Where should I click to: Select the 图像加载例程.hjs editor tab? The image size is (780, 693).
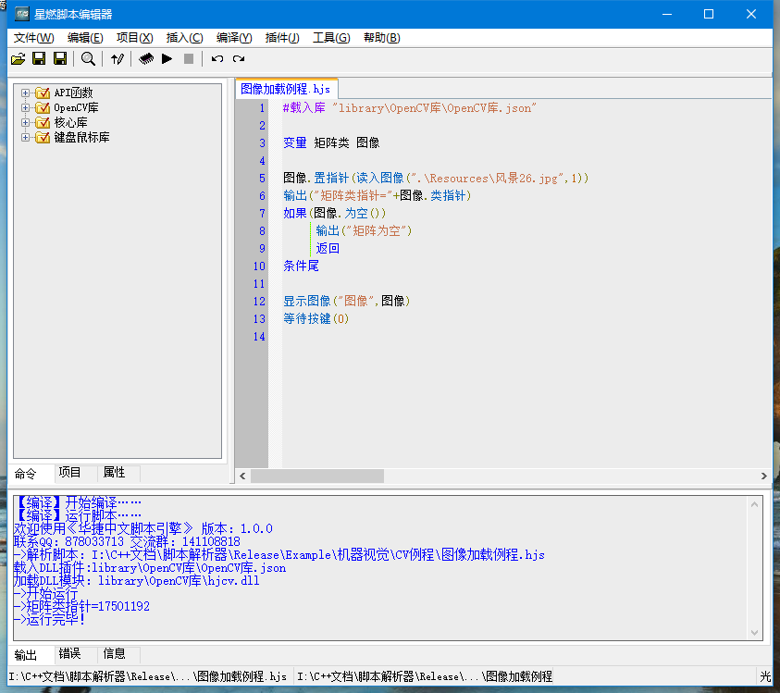point(285,89)
